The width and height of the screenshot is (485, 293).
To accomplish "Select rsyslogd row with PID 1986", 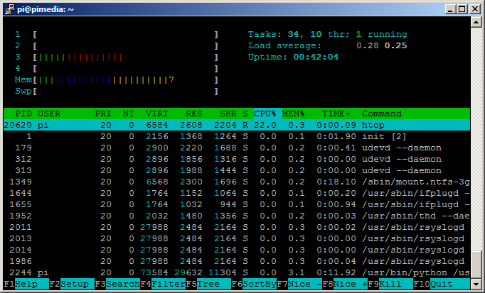I will point(237,261).
